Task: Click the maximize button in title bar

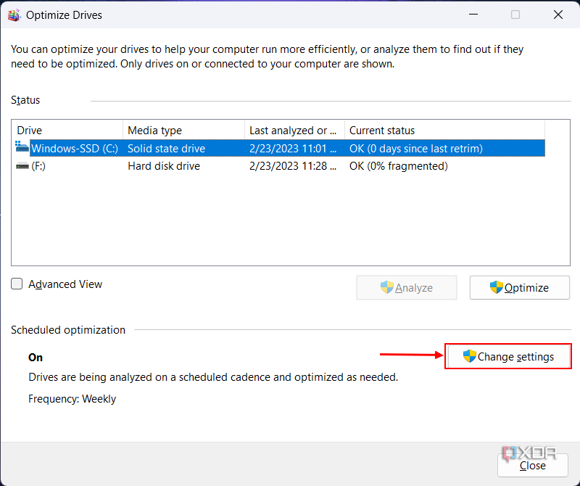Action: 515,15
